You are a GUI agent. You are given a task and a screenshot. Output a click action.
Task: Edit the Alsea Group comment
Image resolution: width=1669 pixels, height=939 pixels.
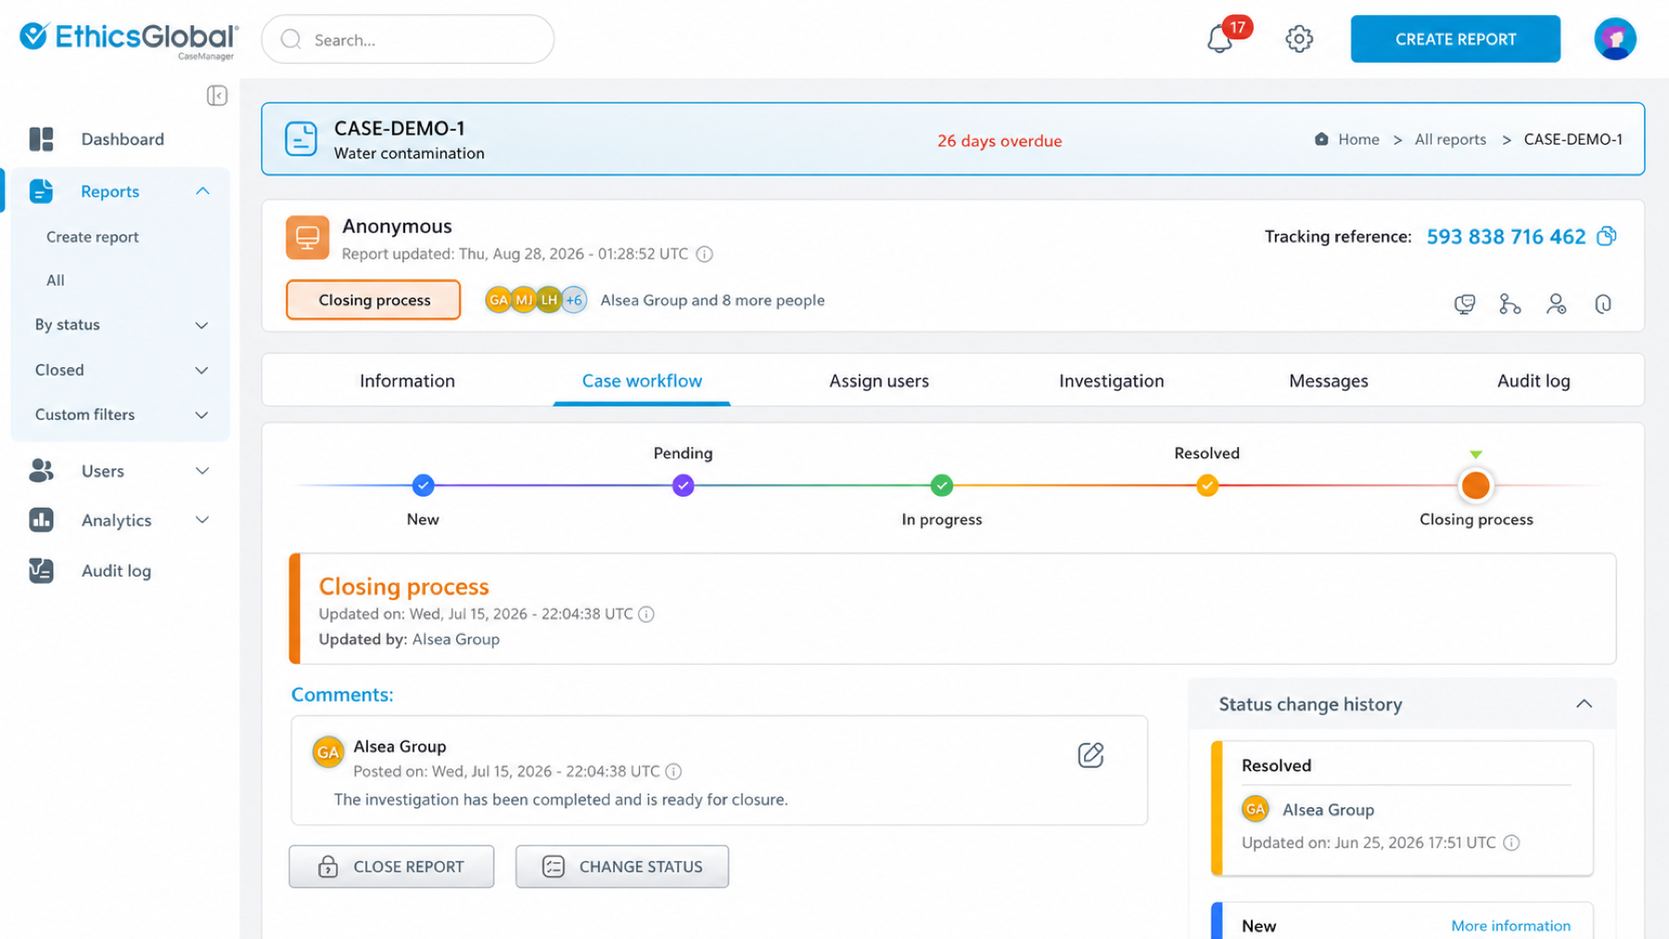pyautogui.click(x=1090, y=755)
